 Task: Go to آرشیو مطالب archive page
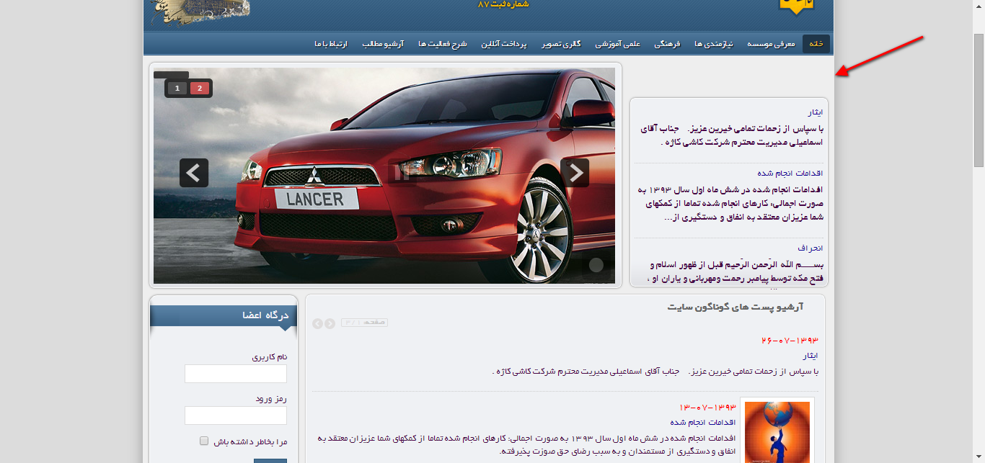point(383,44)
